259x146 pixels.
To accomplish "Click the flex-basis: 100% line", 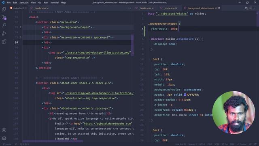I will (165, 29).
